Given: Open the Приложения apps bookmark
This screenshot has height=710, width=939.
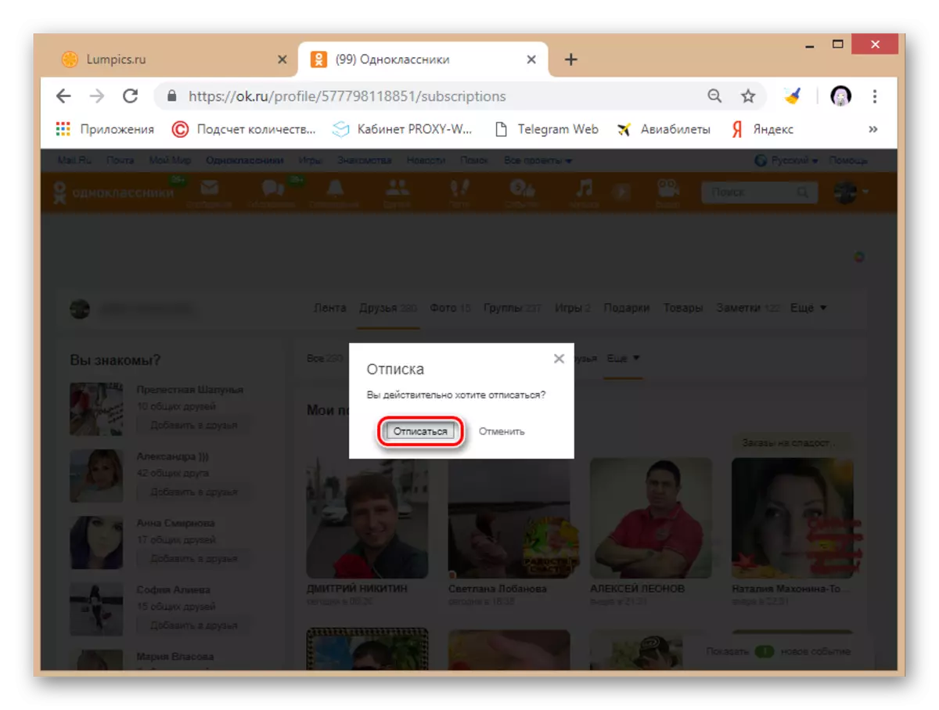Looking at the screenshot, I should coord(105,129).
